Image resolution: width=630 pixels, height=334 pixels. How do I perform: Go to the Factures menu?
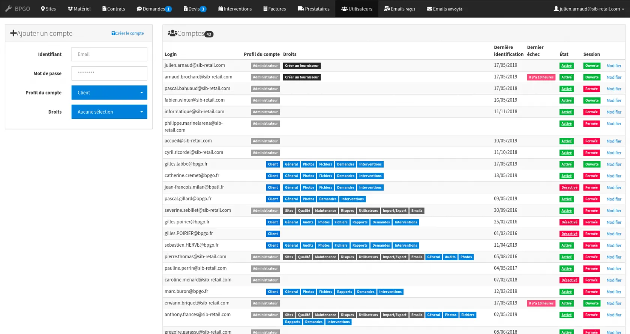tap(274, 9)
